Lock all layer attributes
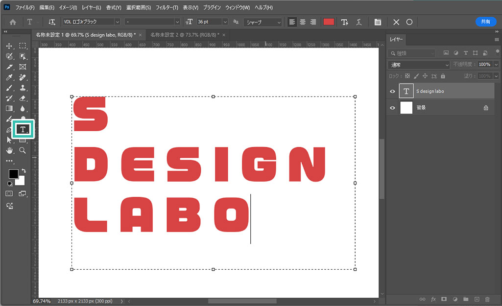The width and height of the screenshot is (502, 306). 443,76
